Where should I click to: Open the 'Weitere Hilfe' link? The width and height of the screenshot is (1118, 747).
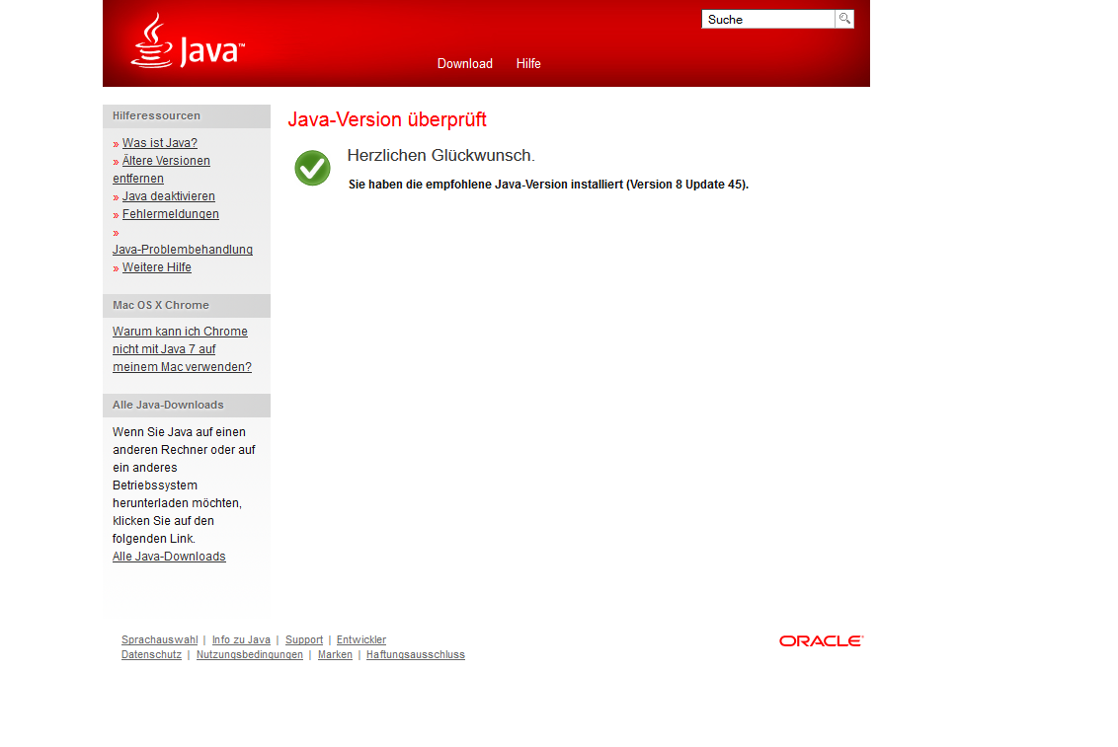pyautogui.click(x=157, y=267)
